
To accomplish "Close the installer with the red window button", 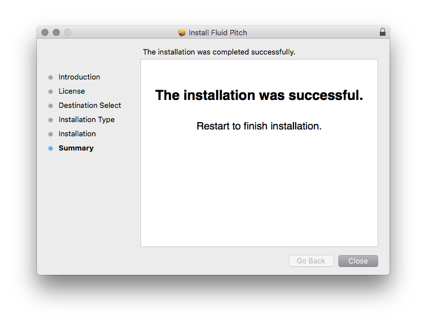I will click(x=45, y=32).
